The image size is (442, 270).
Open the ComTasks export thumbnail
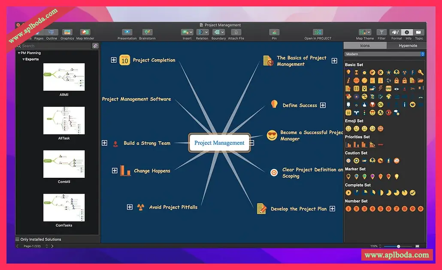pos(64,207)
